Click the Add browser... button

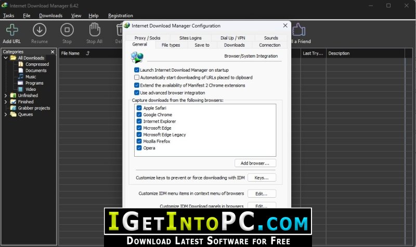pyautogui.click(x=255, y=163)
